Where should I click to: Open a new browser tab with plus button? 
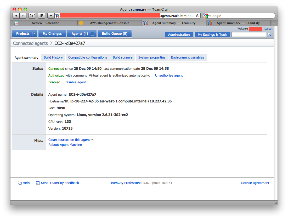(x=274, y=23)
